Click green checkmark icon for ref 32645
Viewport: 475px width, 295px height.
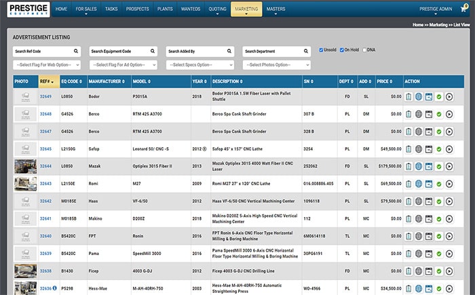(439, 149)
